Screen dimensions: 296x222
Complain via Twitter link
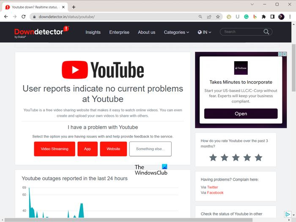pyautogui.click(x=212, y=187)
